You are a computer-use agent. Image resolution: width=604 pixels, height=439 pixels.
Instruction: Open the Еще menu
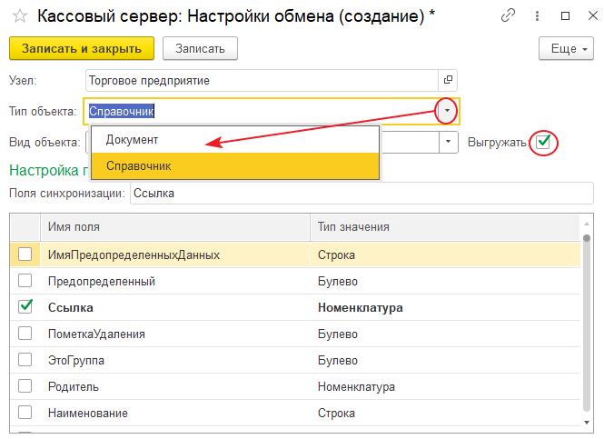566,48
